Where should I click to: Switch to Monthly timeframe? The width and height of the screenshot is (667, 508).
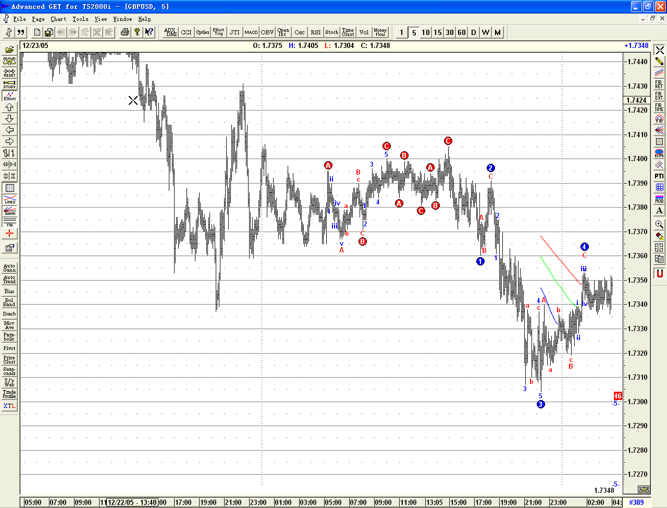(498, 32)
